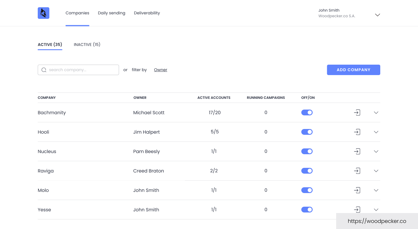Filter companies by Owner link
Image resolution: width=418 pixels, height=229 pixels.
coord(161,70)
